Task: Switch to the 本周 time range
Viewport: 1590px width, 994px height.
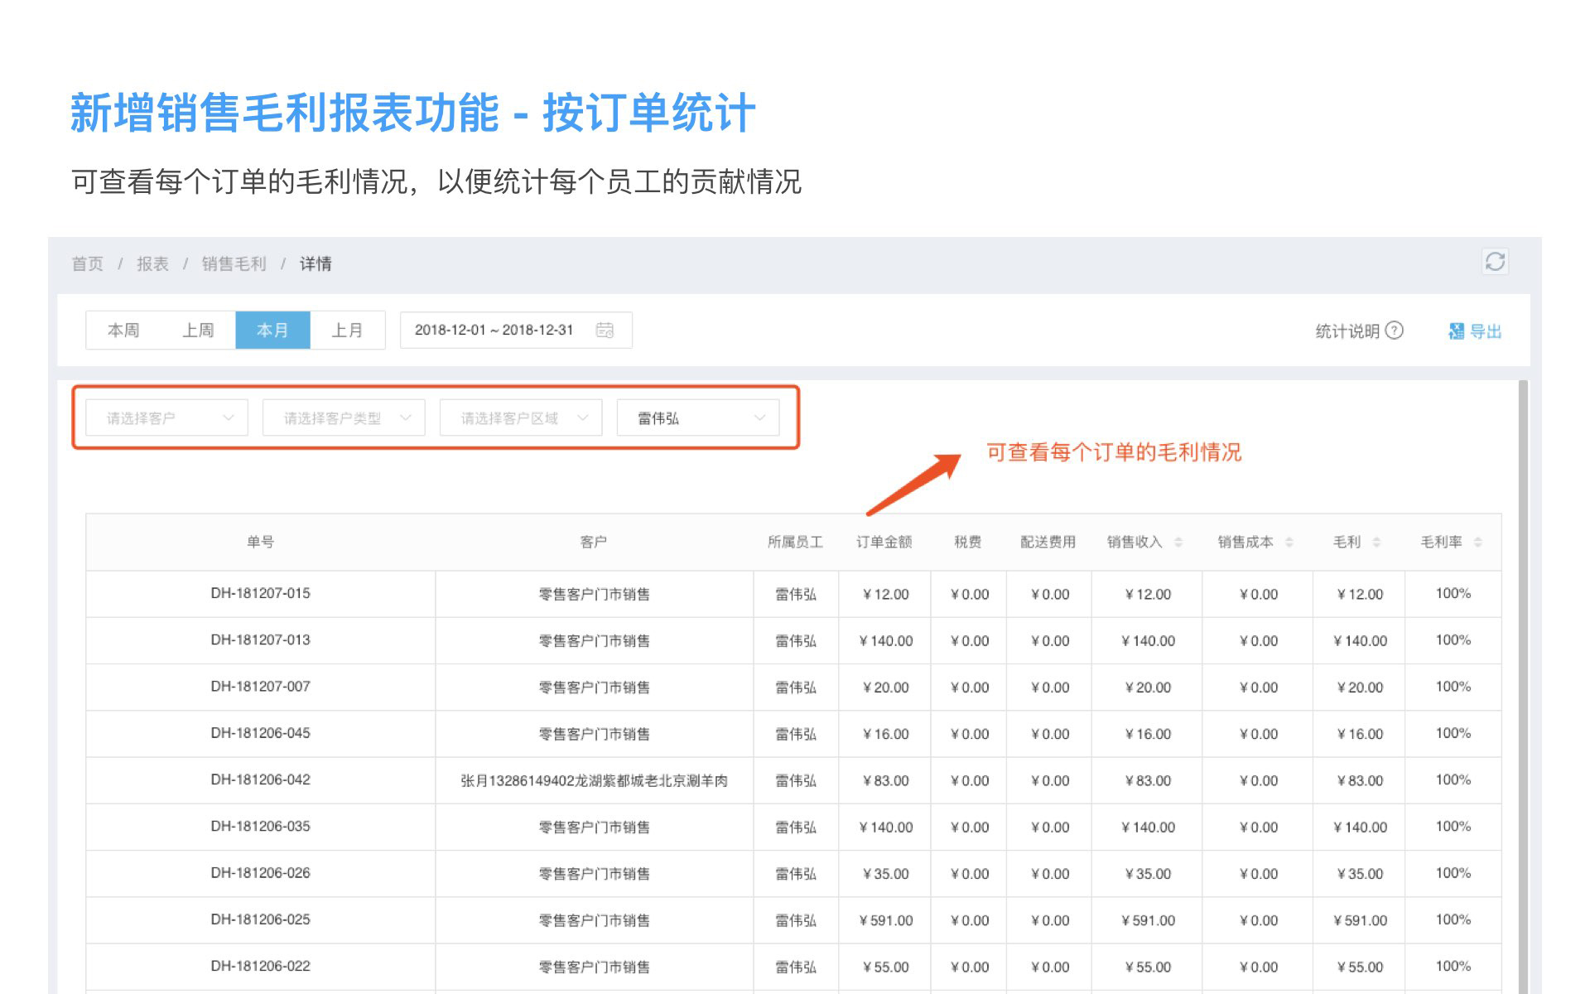Action: tap(123, 331)
